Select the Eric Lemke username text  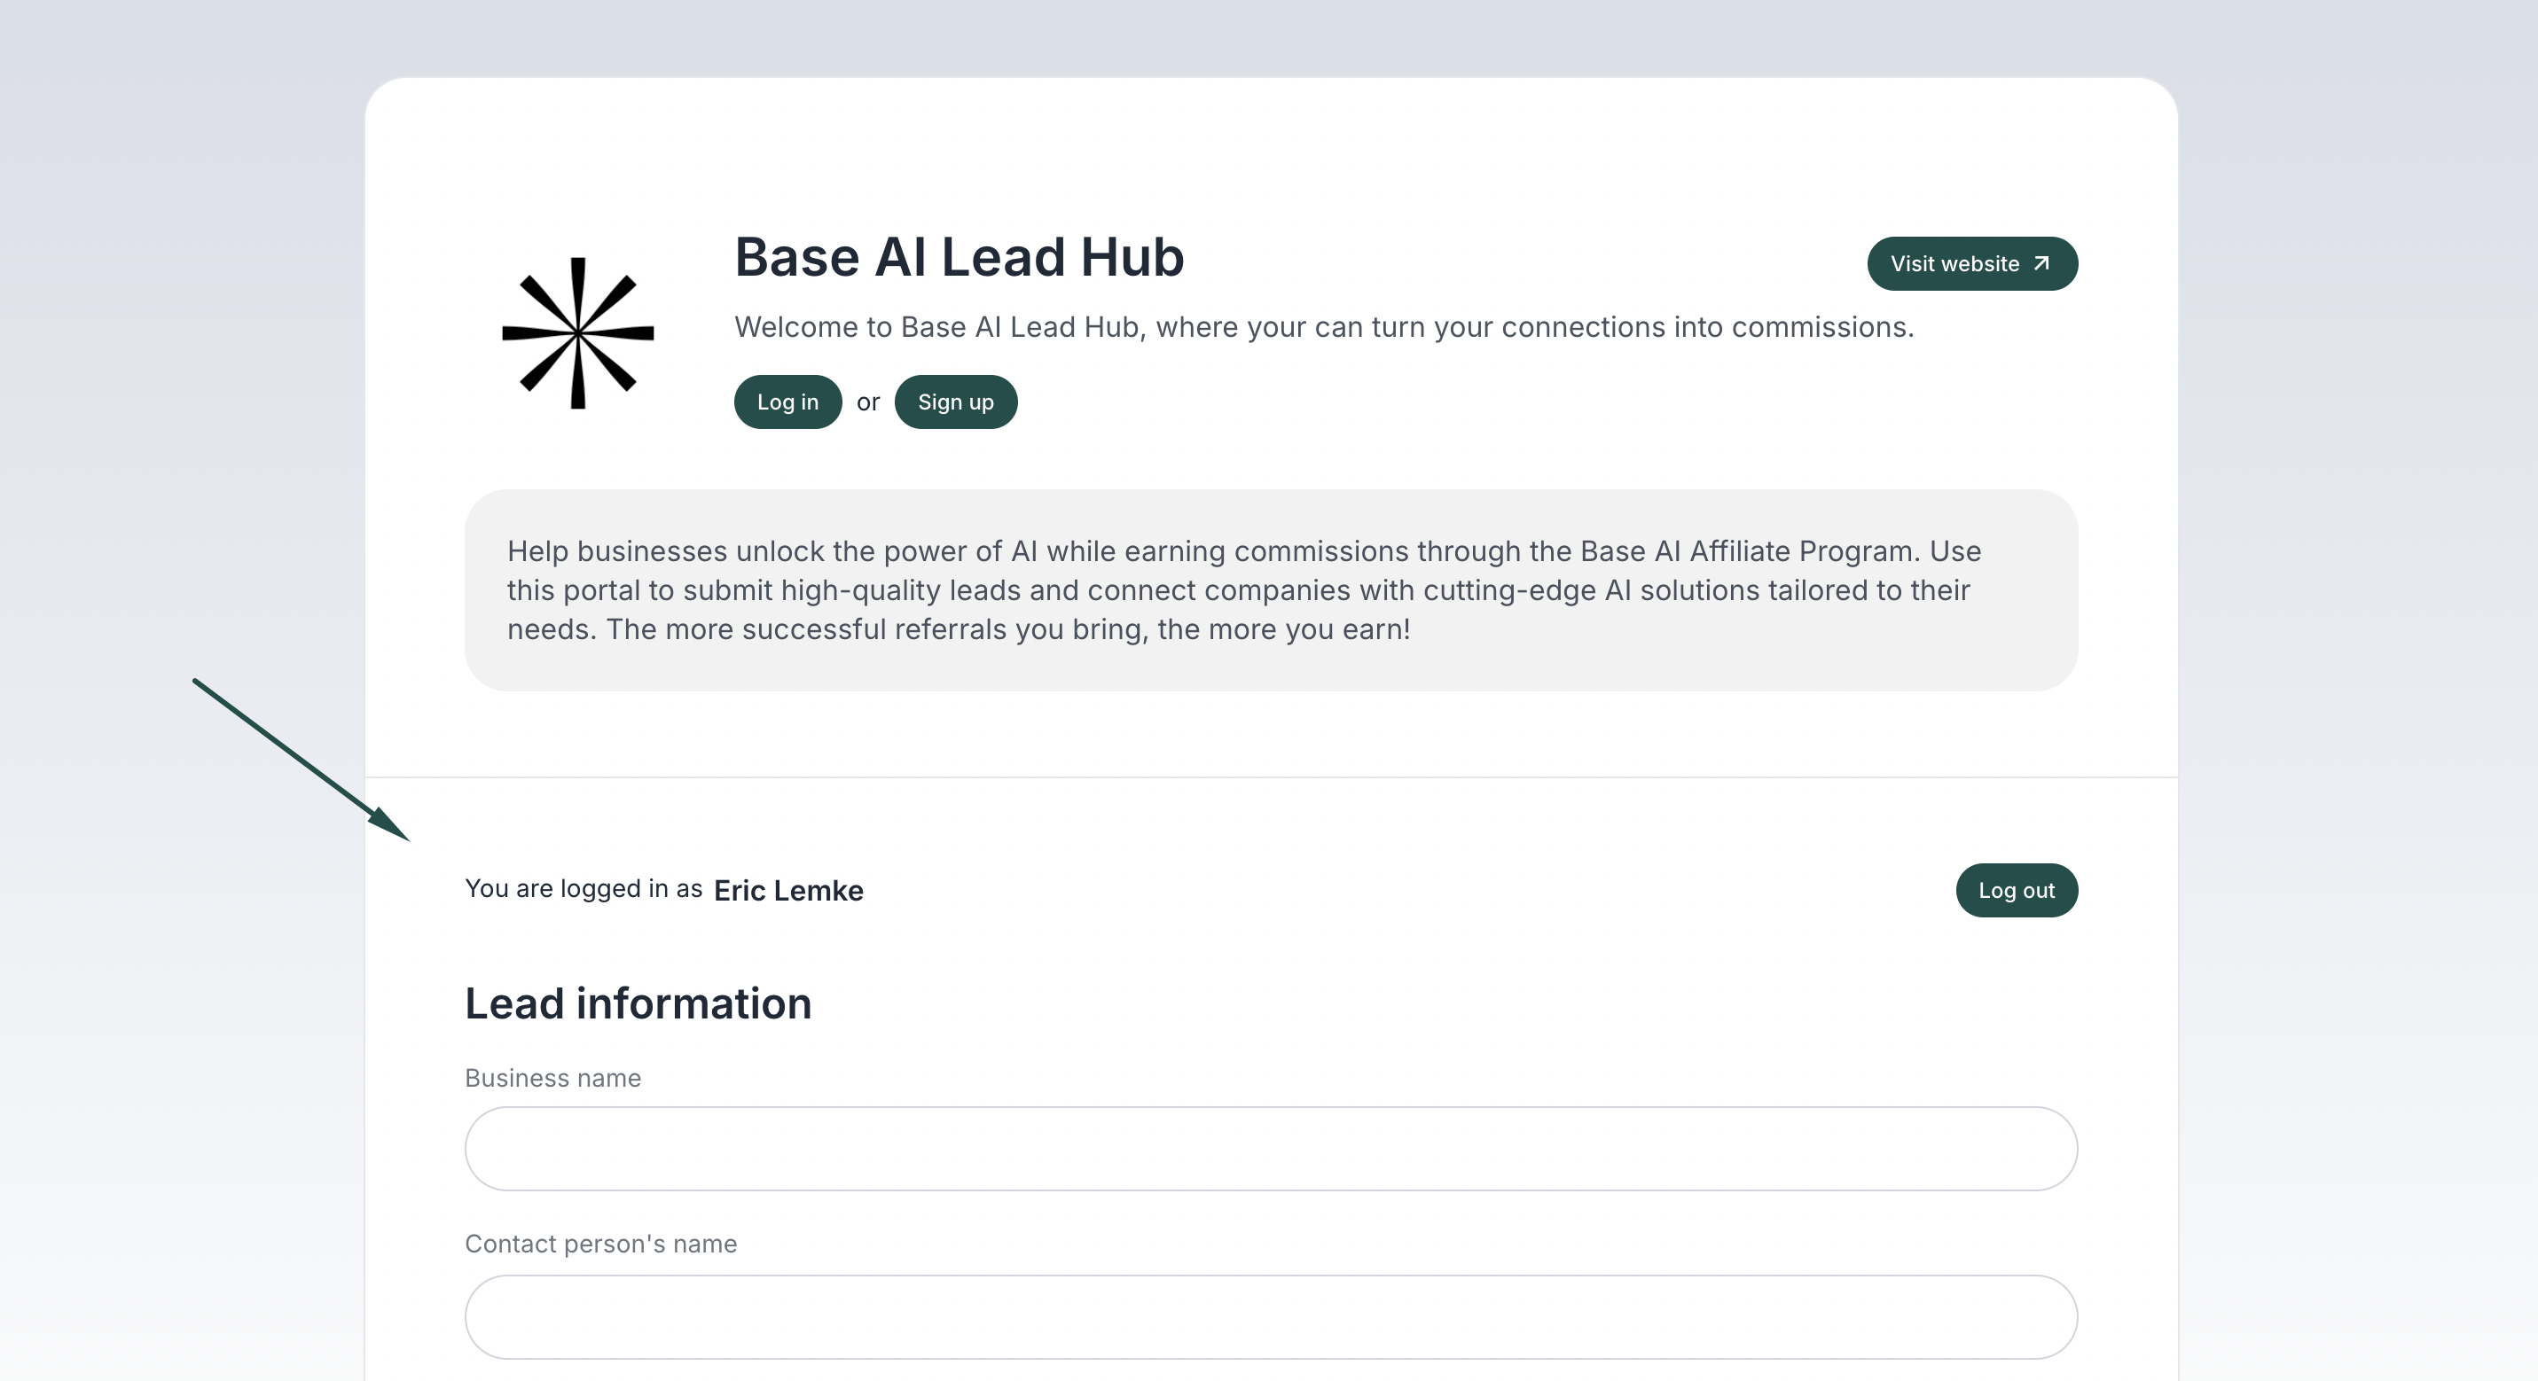pos(788,891)
